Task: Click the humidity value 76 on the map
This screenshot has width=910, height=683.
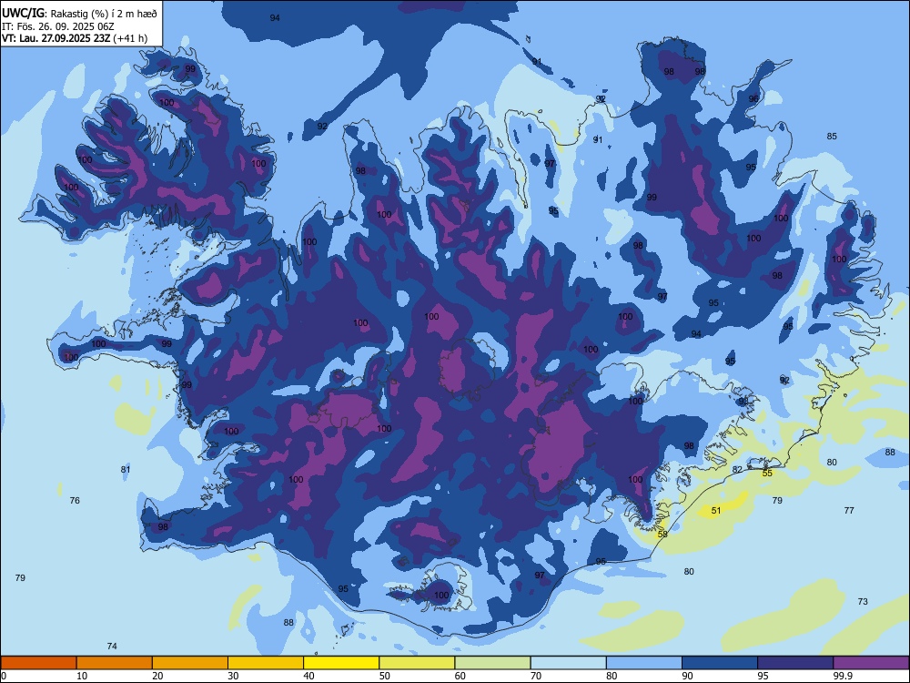Action: point(75,501)
